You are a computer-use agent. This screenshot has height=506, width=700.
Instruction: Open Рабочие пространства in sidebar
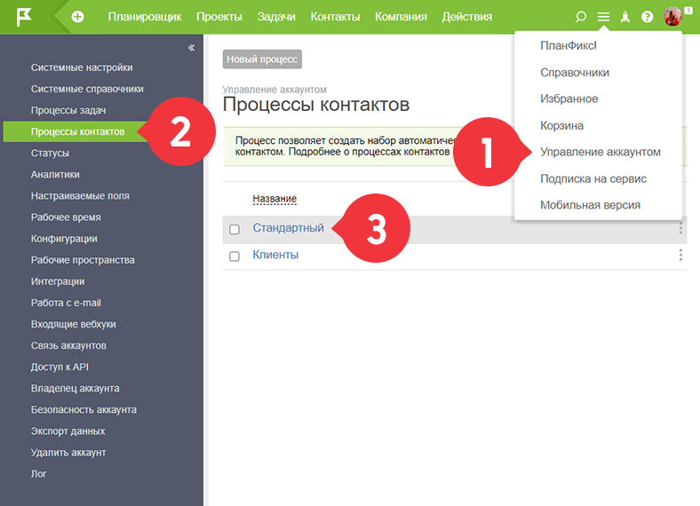pos(83,260)
